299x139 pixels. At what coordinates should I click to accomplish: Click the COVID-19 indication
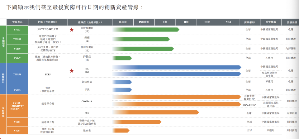point(87,101)
